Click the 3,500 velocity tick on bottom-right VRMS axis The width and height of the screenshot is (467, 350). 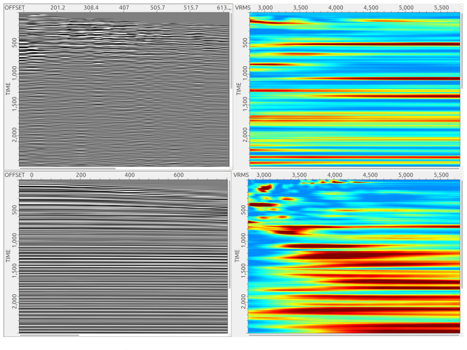299,175
